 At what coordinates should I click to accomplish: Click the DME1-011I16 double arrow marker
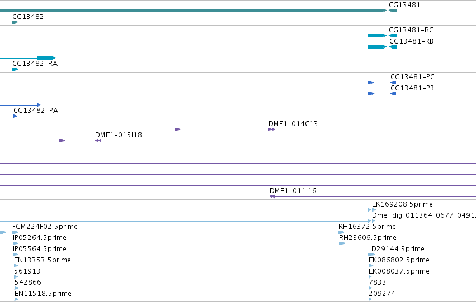click(272, 196)
